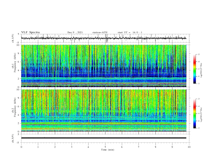Click time axis tick label '3'
213x165 pixels.
click(72, 147)
